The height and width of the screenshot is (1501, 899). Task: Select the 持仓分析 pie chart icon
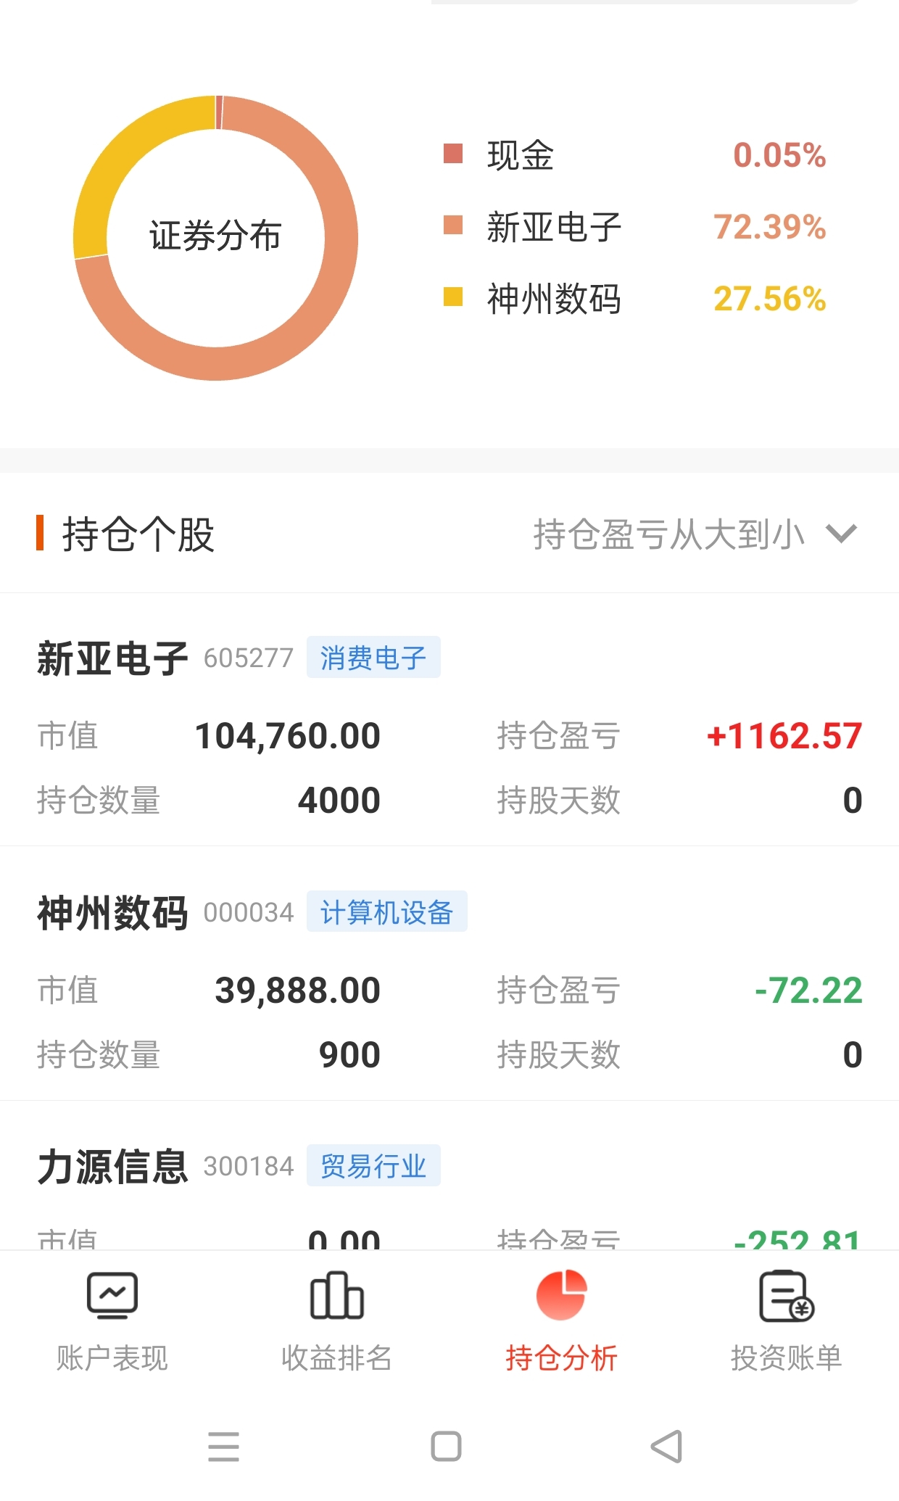(561, 1295)
